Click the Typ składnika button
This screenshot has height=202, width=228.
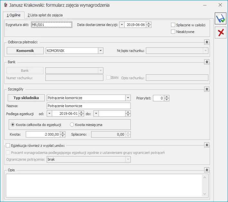click(x=26, y=98)
